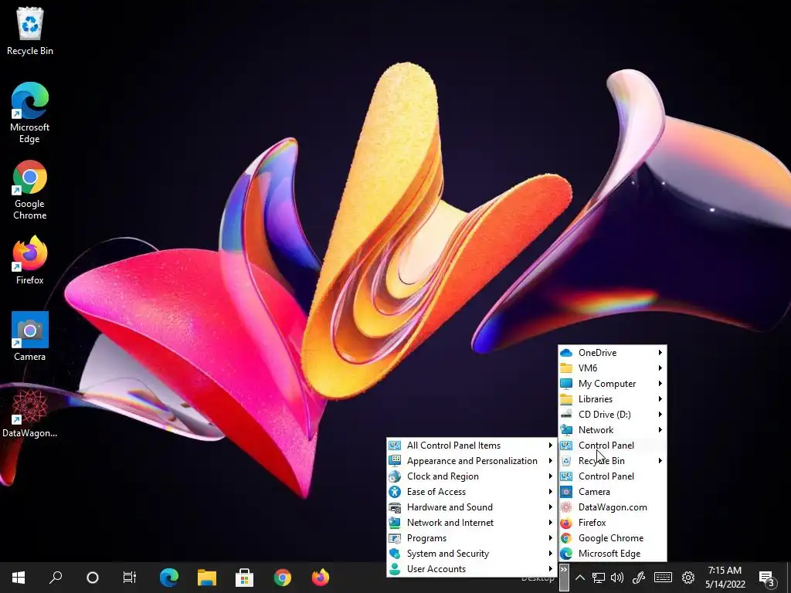Click Clock and Region globe icon
Screen dimensions: 791x593
[395, 476]
